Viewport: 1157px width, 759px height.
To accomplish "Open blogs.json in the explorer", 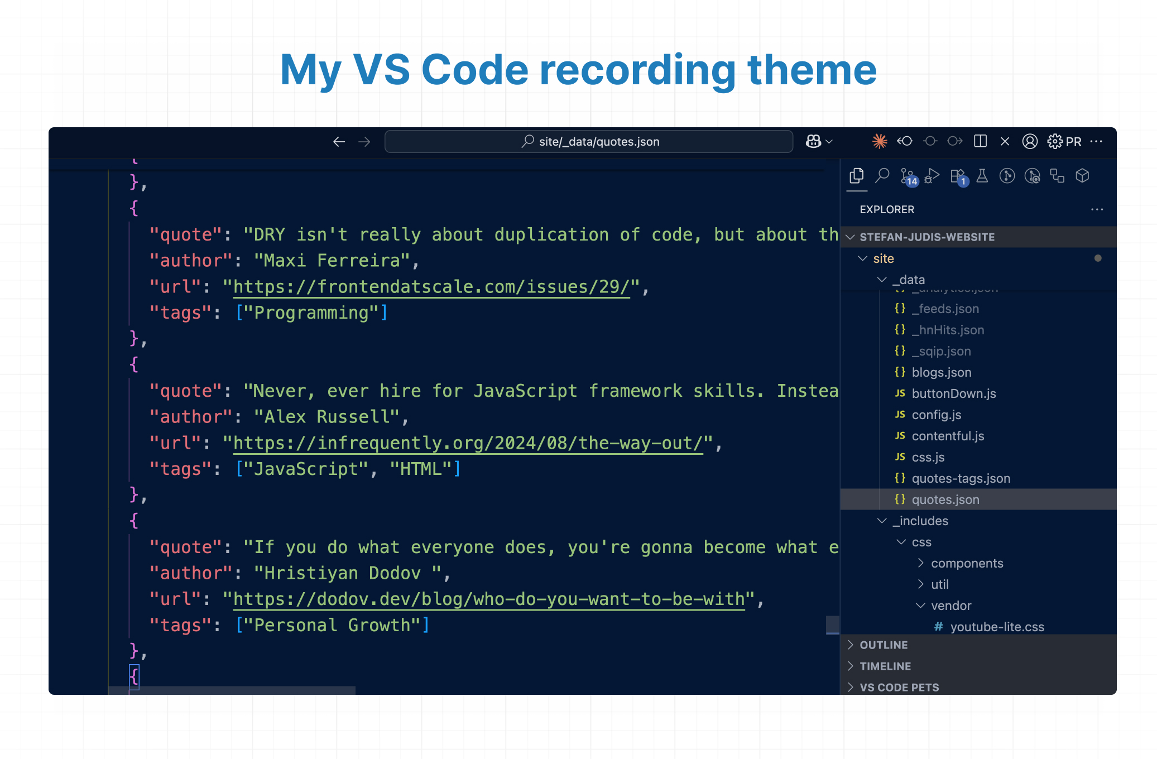I will pyautogui.click(x=978, y=372).
